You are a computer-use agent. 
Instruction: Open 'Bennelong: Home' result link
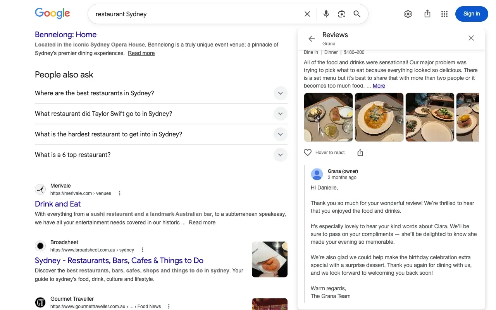click(65, 34)
